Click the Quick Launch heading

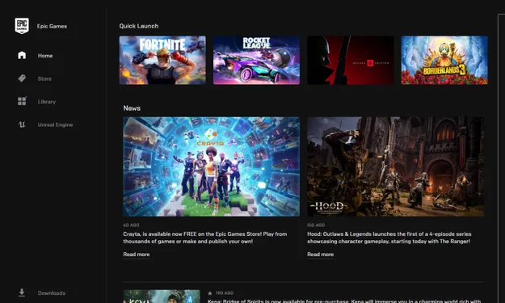coord(139,26)
